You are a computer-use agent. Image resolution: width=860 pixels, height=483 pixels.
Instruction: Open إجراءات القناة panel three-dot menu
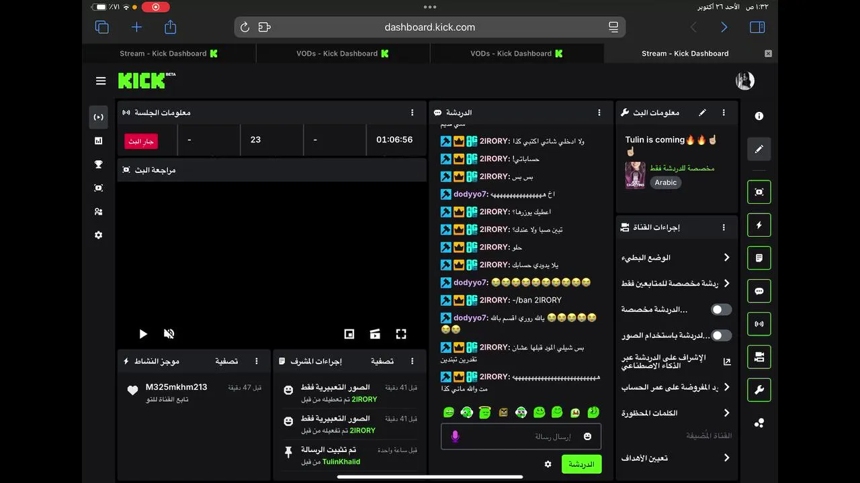point(724,227)
